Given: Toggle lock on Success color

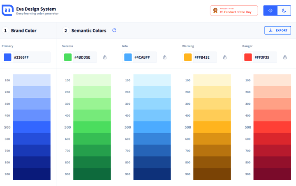Looking at the screenshot, I should [x=105, y=57].
